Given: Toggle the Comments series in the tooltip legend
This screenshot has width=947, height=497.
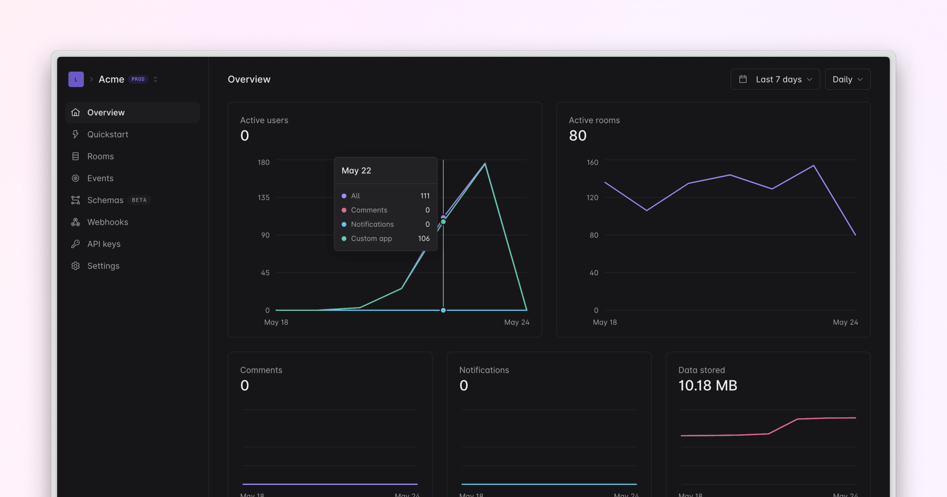Looking at the screenshot, I should point(344,210).
